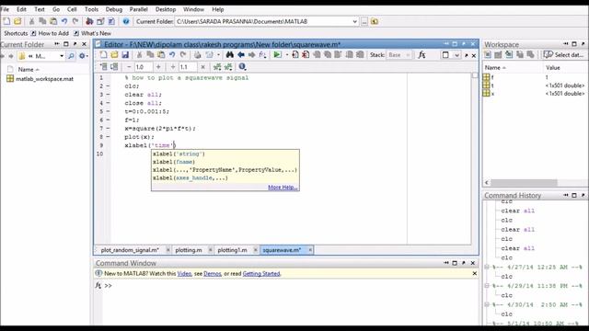Open the More Help link in the xlabel hint
589x331 pixels.
pyautogui.click(x=283, y=188)
